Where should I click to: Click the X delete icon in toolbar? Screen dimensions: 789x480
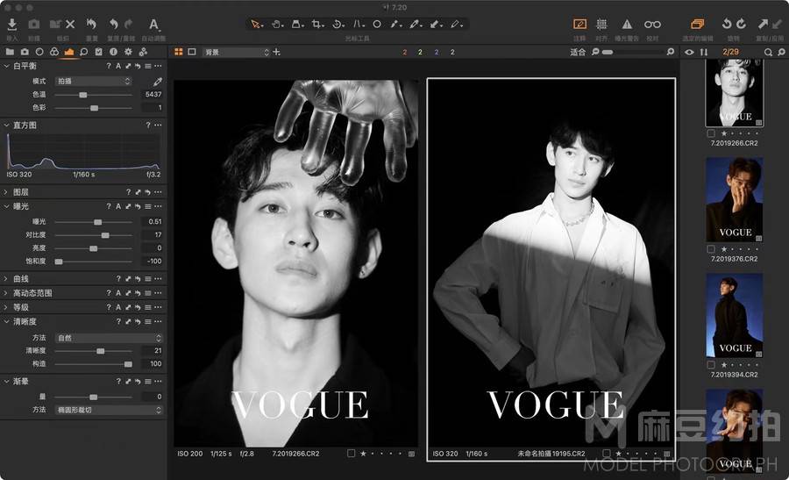[x=70, y=24]
